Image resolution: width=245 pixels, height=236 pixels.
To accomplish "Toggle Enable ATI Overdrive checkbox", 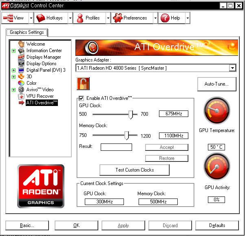I will [x=81, y=98].
